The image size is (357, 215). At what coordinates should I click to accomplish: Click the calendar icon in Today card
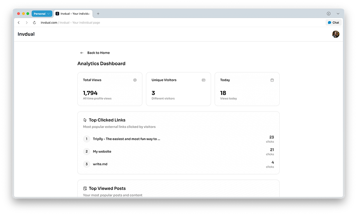272,80
